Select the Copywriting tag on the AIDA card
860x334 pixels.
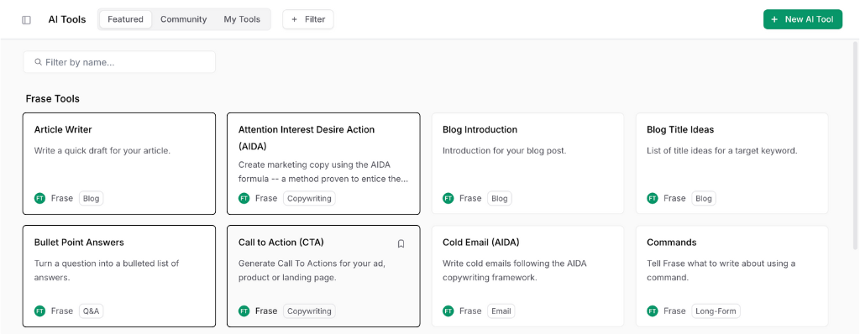[x=309, y=199]
